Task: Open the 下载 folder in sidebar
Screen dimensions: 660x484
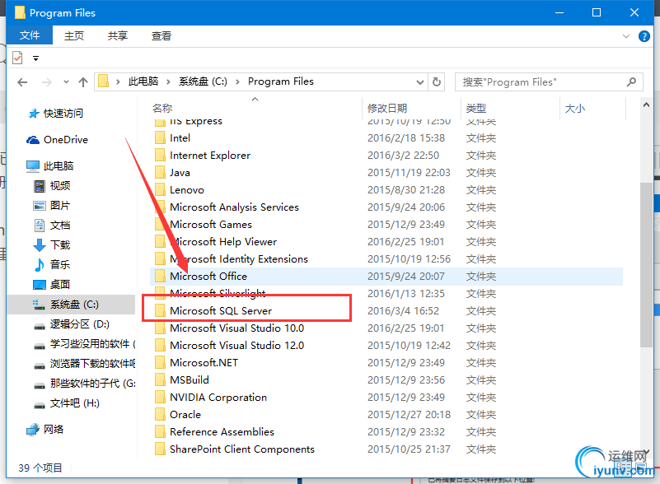Action: click(x=52, y=245)
